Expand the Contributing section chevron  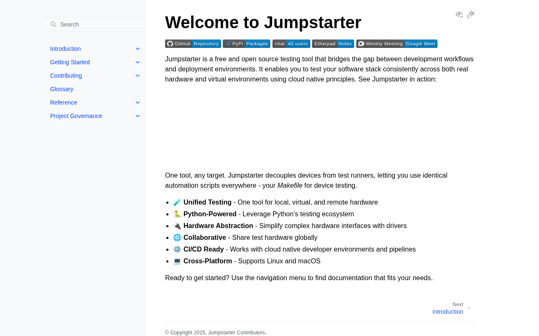pos(138,76)
